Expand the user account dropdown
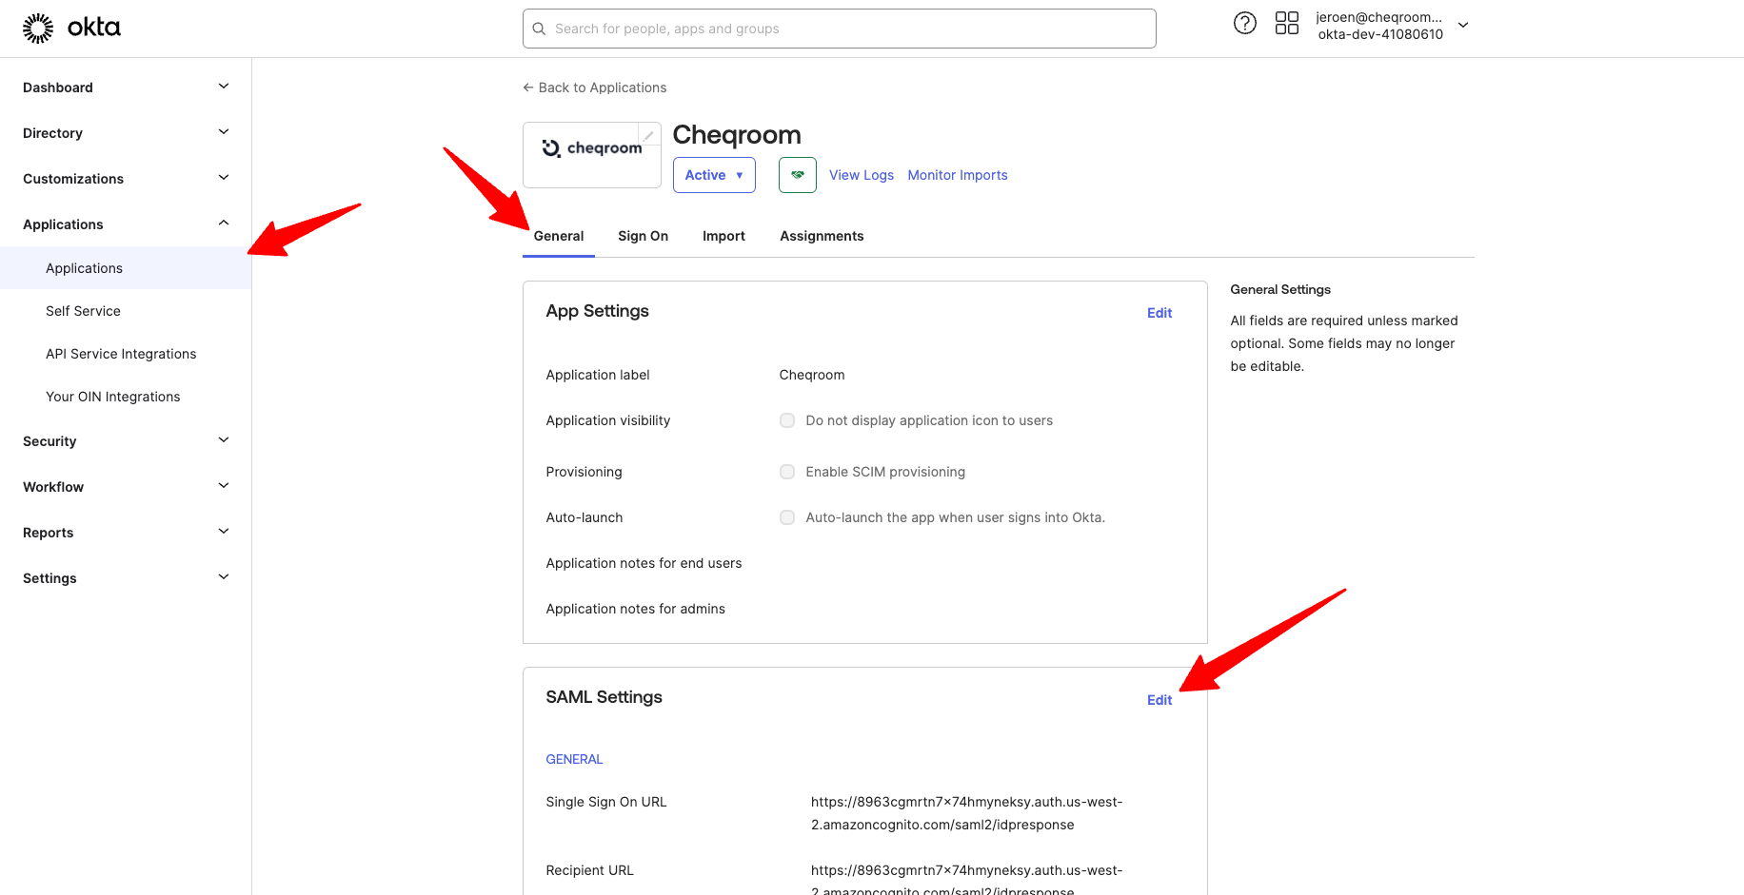The width and height of the screenshot is (1744, 895). (1463, 26)
